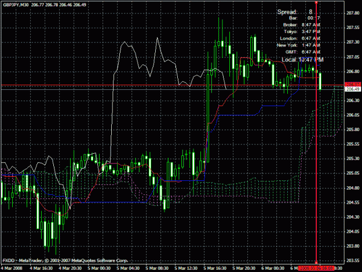Image resolution: width=362 pixels, height=272 pixels.
Task: Click the 5 Mar 16:30 time axis label
Action: [215, 269]
